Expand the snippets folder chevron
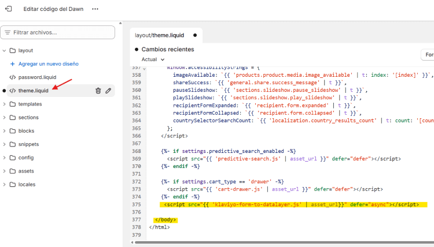 (4, 144)
